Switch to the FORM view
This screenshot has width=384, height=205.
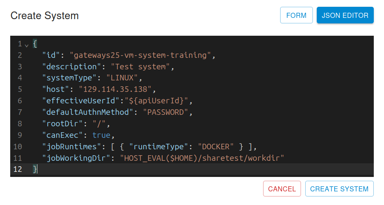pyautogui.click(x=296, y=15)
